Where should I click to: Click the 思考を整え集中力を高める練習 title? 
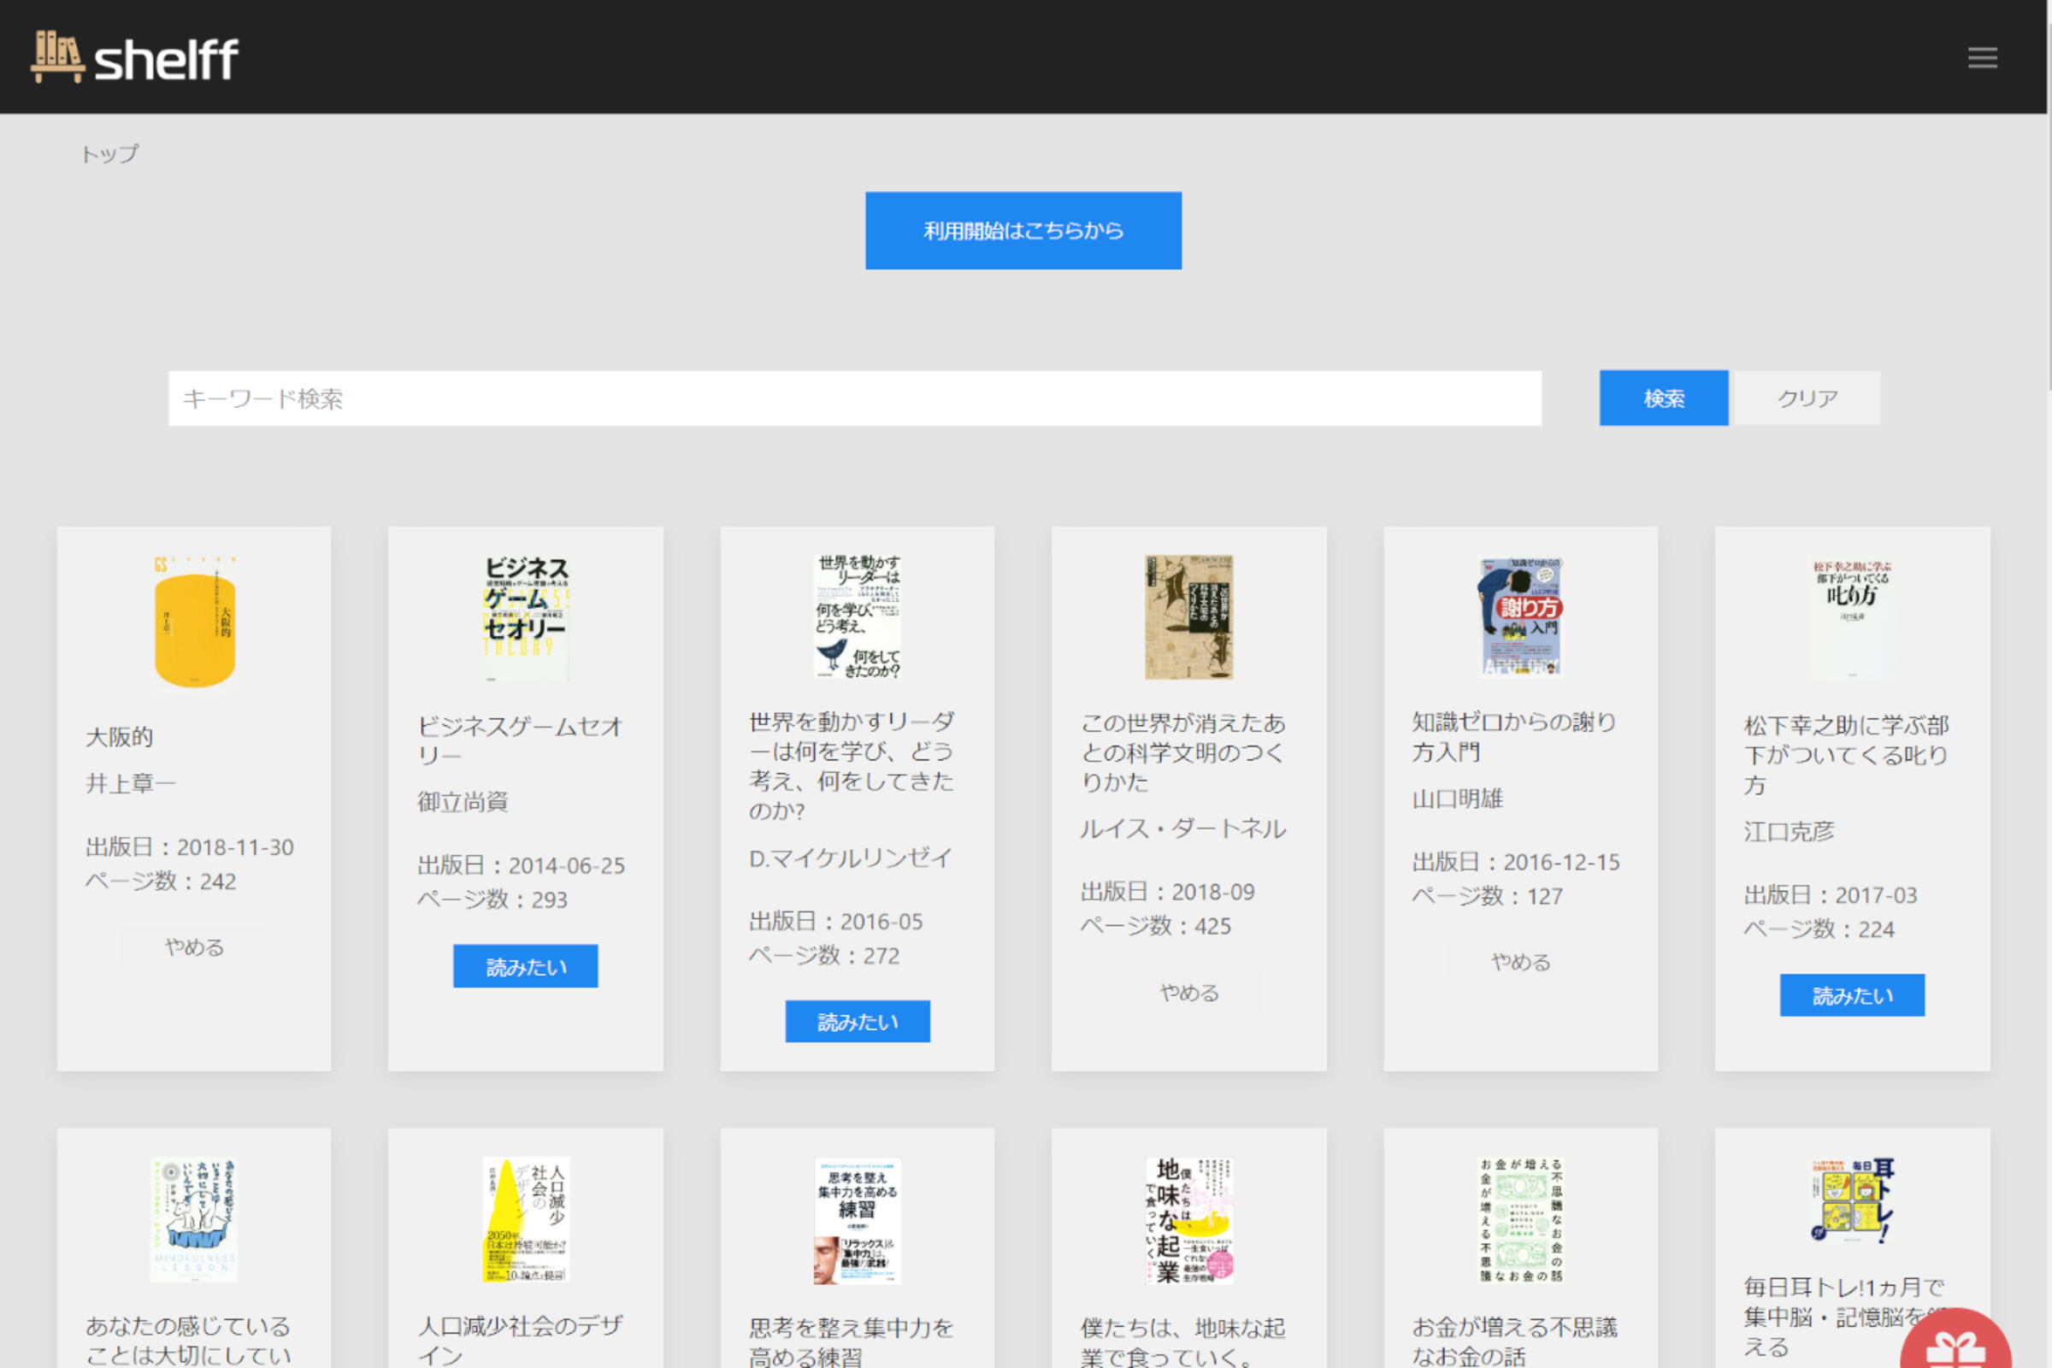click(x=852, y=1341)
